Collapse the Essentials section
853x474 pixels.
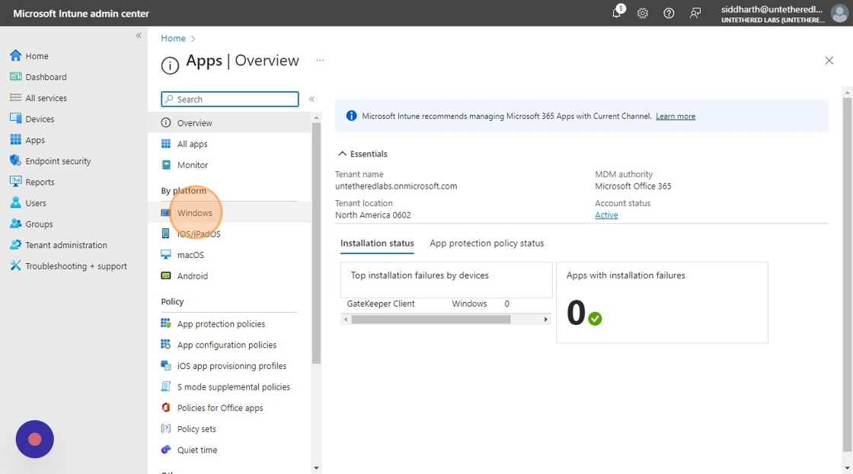[x=343, y=154]
